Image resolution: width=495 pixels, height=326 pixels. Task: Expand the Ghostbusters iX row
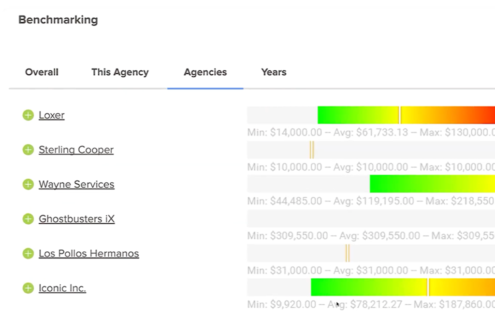(x=28, y=219)
